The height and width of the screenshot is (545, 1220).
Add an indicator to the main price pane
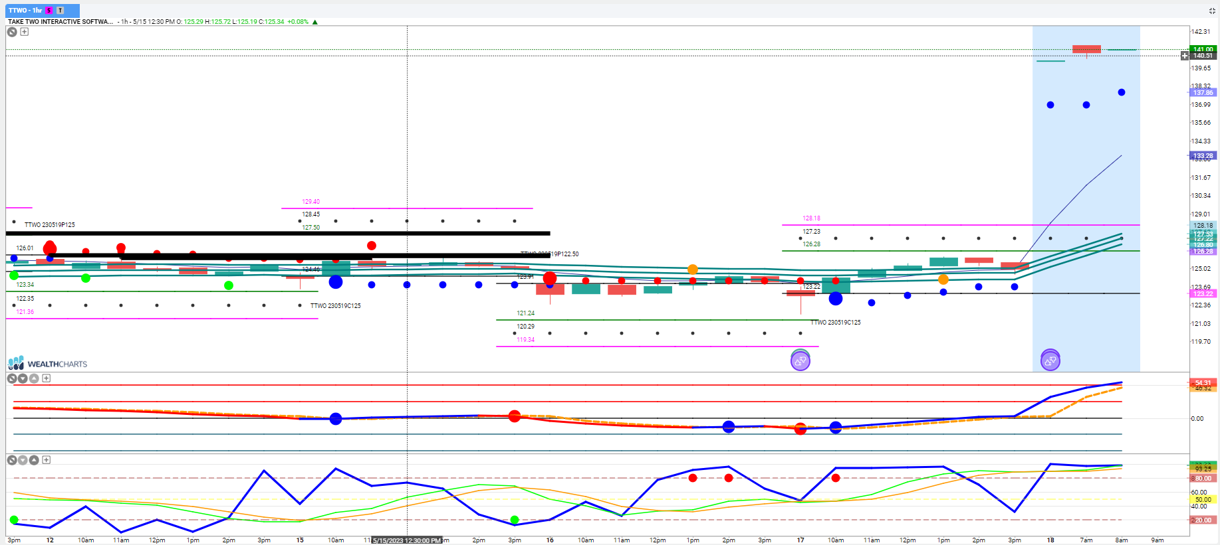[25, 32]
